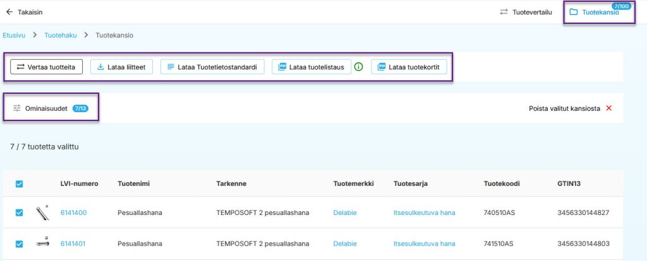The height and width of the screenshot is (261, 647).
Task: Toggle the select-all checkbox in table header
Action: 19,184
